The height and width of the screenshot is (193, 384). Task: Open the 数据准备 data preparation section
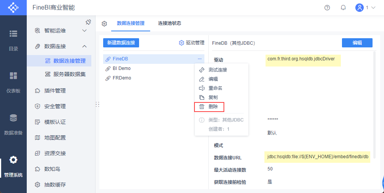pos(13,124)
